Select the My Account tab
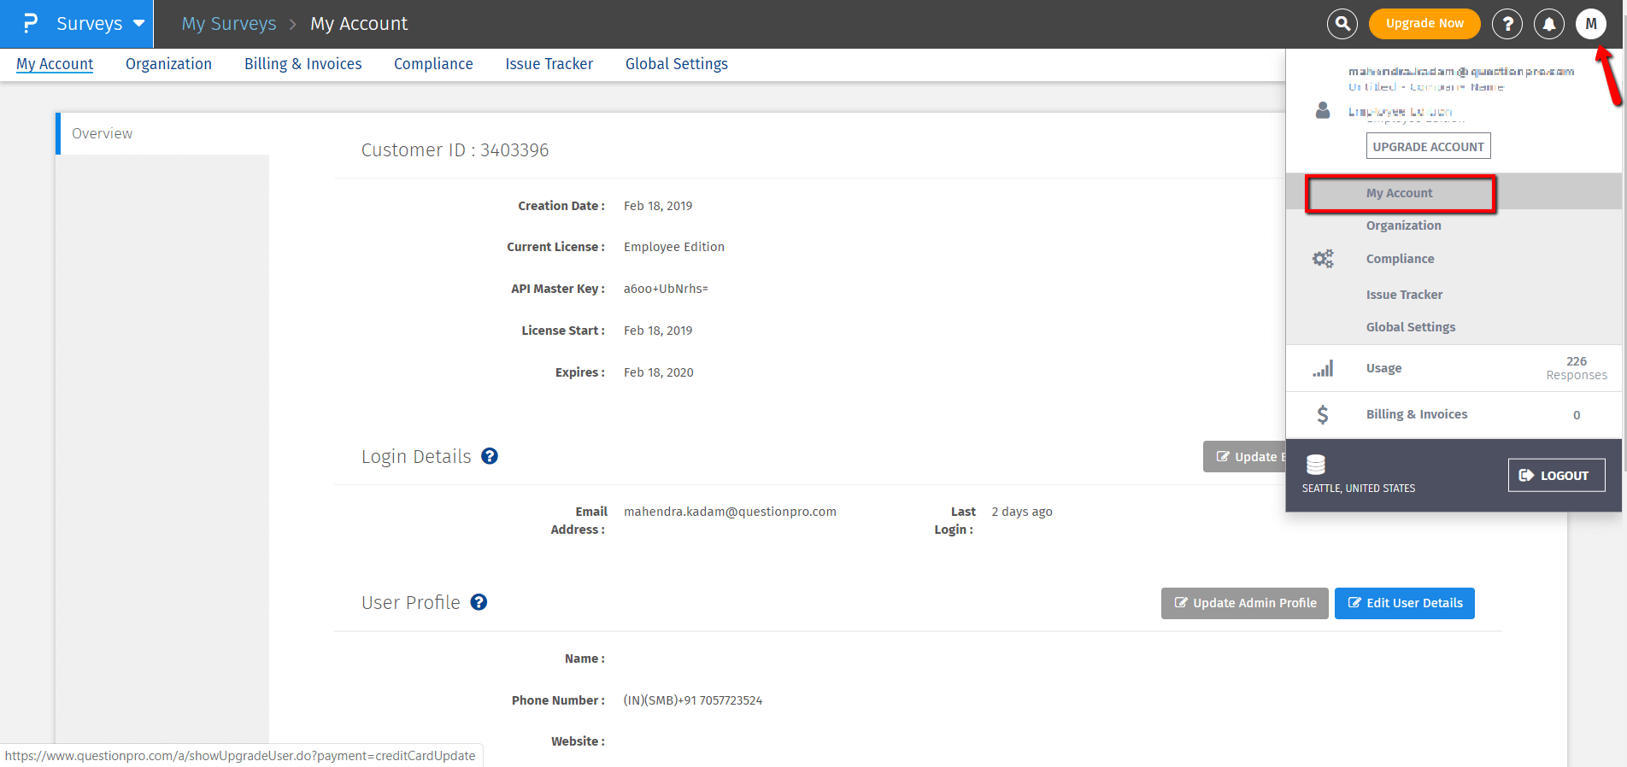 click(x=55, y=64)
